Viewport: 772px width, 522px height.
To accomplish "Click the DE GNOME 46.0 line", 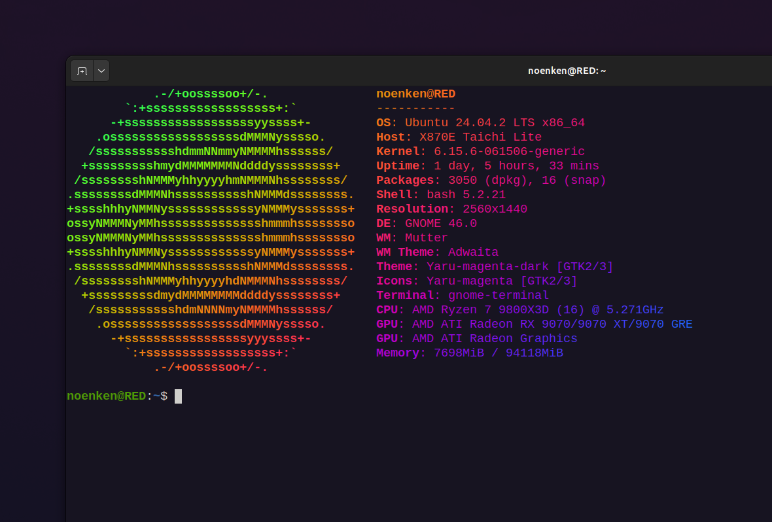I will [426, 224].
